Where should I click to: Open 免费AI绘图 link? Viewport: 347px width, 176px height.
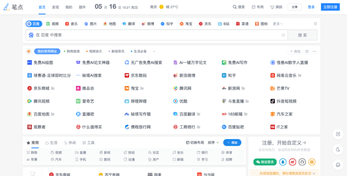pyautogui.click(x=40, y=62)
